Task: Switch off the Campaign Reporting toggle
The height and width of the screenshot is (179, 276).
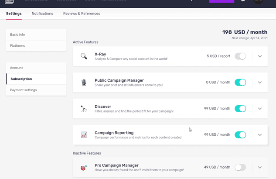Action: click(240, 135)
